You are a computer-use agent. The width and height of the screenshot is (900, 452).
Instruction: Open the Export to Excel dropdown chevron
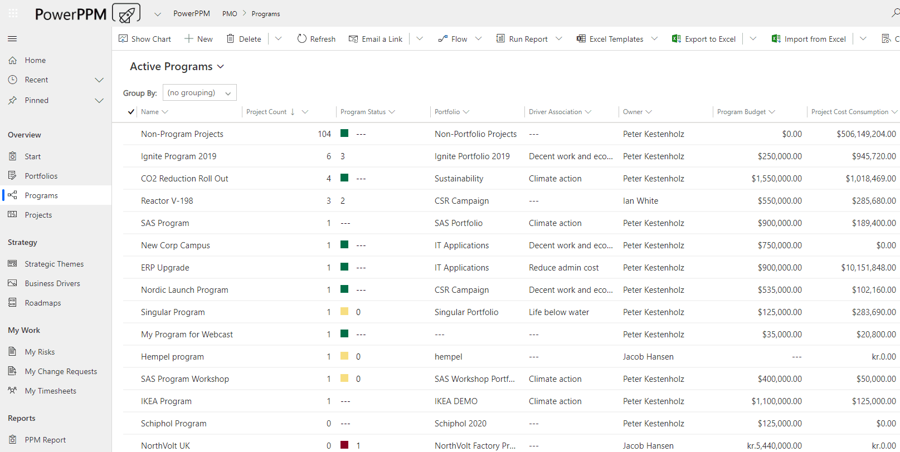tap(753, 39)
